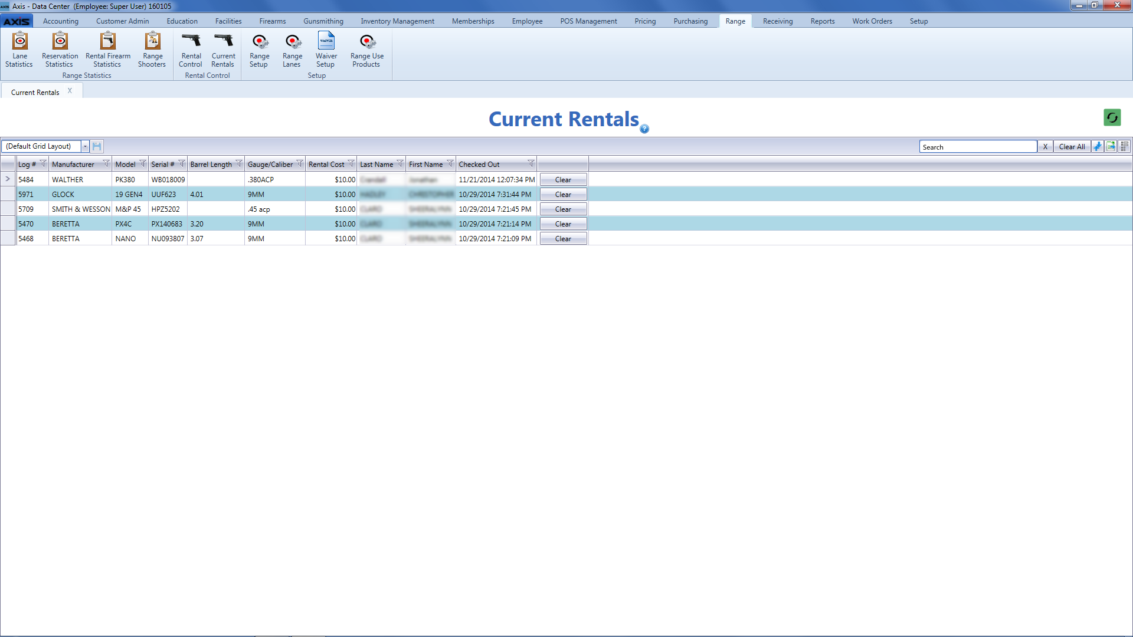Select serial cell WB018009
The width and height of the screenshot is (1133, 637).
[x=168, y=180]
